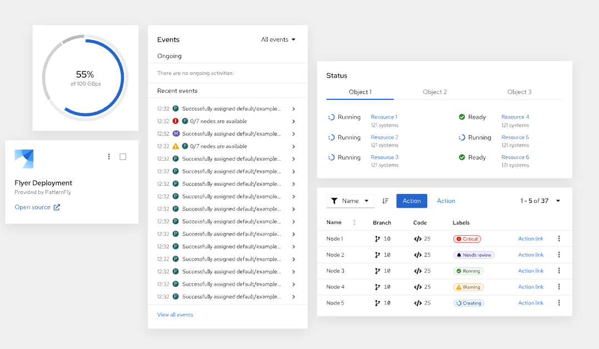
Task: Click the Running spinner icon for Resource 2
Action: [x=331, y=137]
